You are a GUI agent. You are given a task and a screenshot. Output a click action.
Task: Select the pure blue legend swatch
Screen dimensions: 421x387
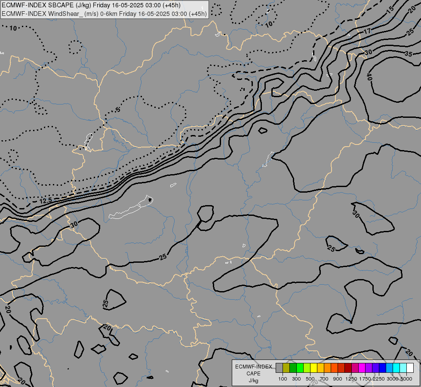tap(383, 368)
